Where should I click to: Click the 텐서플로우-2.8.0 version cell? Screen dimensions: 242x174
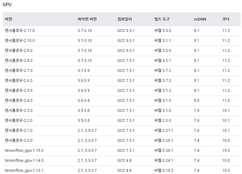tap(19, 60)
